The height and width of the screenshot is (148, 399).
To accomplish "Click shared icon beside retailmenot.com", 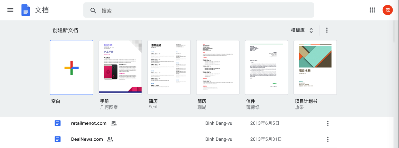I will [114, 123].
